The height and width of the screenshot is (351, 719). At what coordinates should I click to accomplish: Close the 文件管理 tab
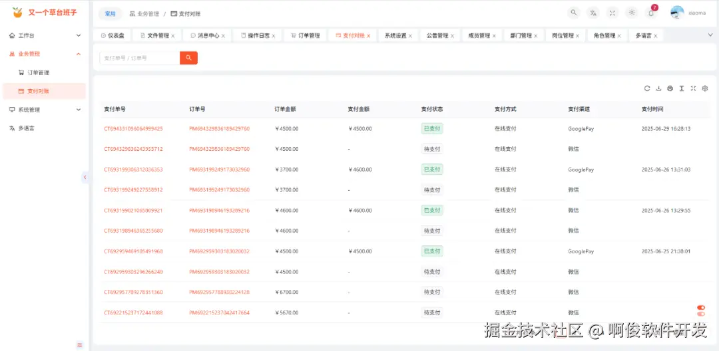coord(173,36)
